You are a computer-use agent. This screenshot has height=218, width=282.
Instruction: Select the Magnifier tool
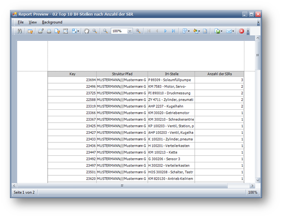coord(95,31)
